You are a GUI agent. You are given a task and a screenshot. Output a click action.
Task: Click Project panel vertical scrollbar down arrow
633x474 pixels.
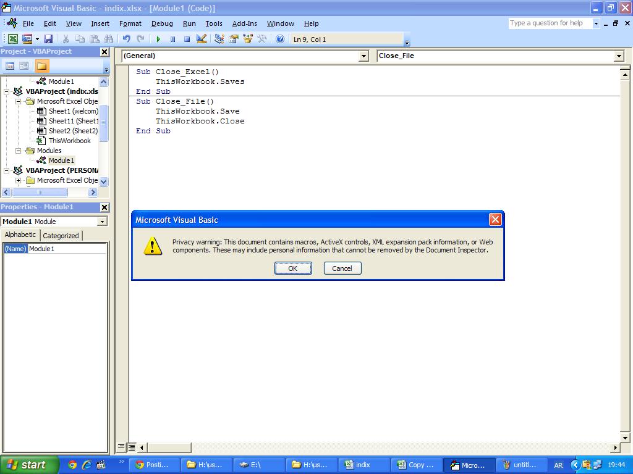pos(104,182)
